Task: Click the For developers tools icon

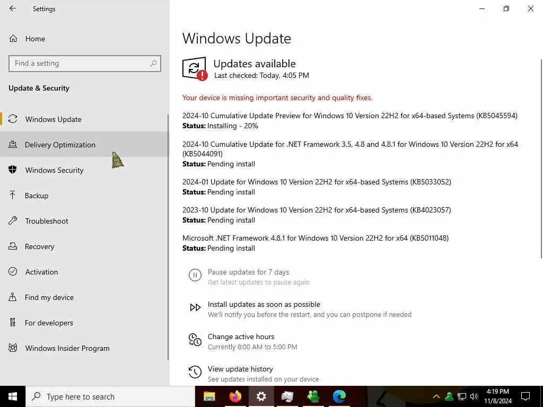Action: (13, 323)
